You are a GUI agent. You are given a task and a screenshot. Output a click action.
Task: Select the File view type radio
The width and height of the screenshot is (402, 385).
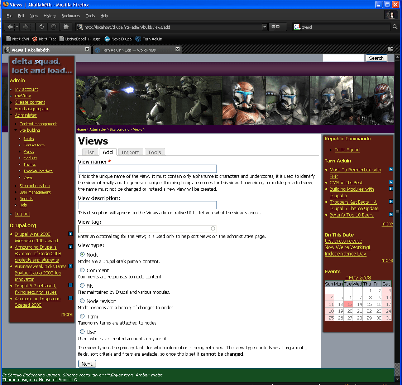[x=82, y=286]
